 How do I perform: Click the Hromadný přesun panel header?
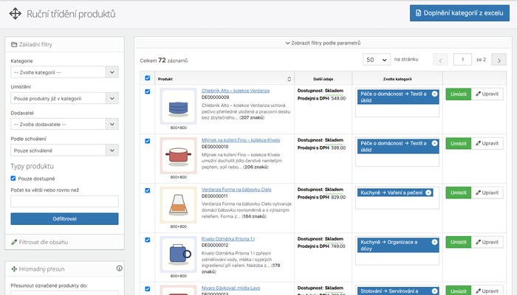tap(65, 269)
